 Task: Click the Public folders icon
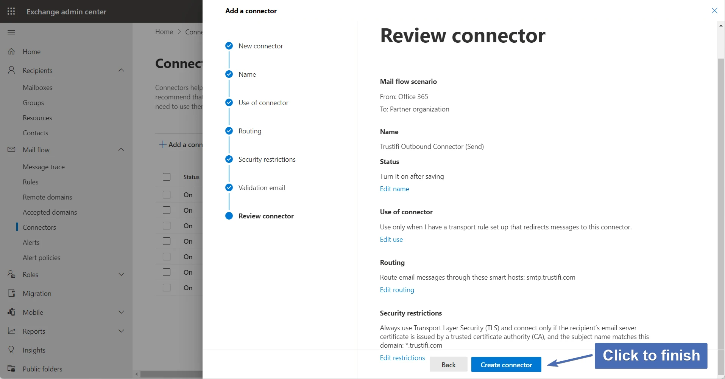(12, 369)
